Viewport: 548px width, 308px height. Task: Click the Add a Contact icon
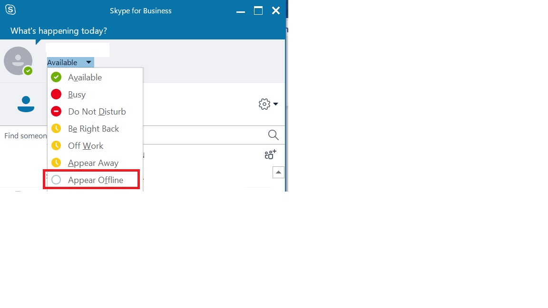click(270, 154)
